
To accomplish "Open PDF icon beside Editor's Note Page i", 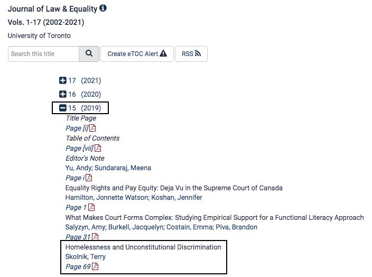I will point(89,178).
